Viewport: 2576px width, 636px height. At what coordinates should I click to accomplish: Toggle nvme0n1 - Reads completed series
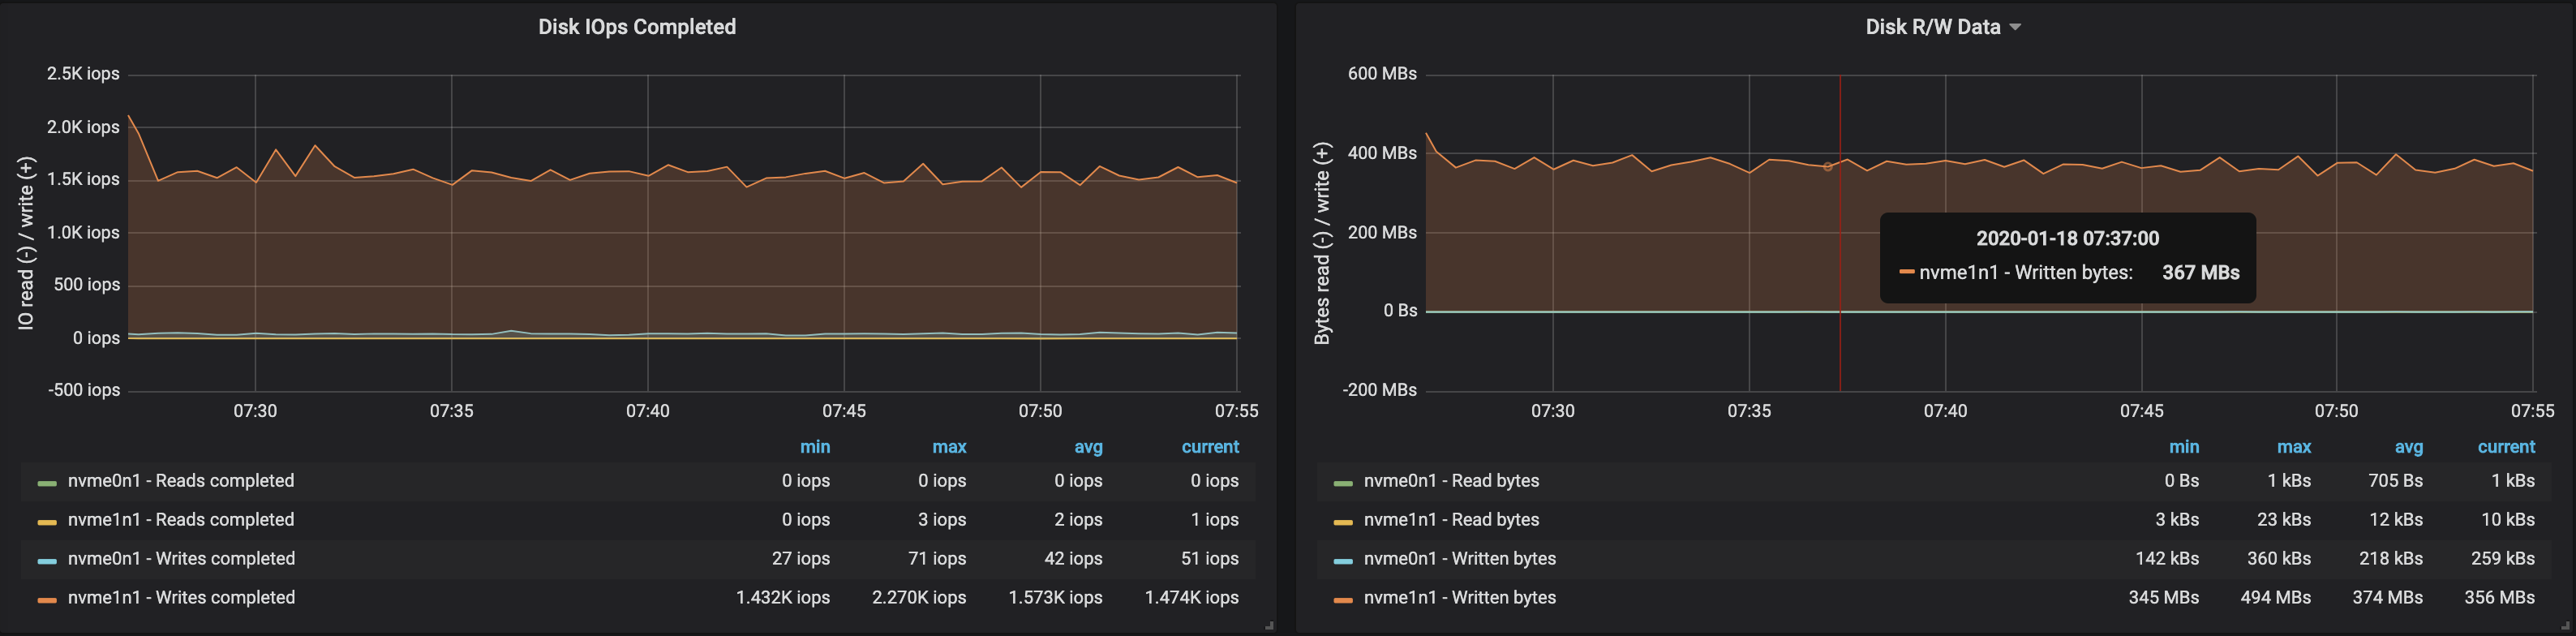tap(181, 481)
